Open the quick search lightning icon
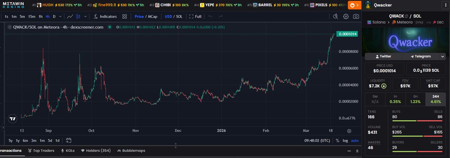Screen dimensions: 450x158 [336, 16]
